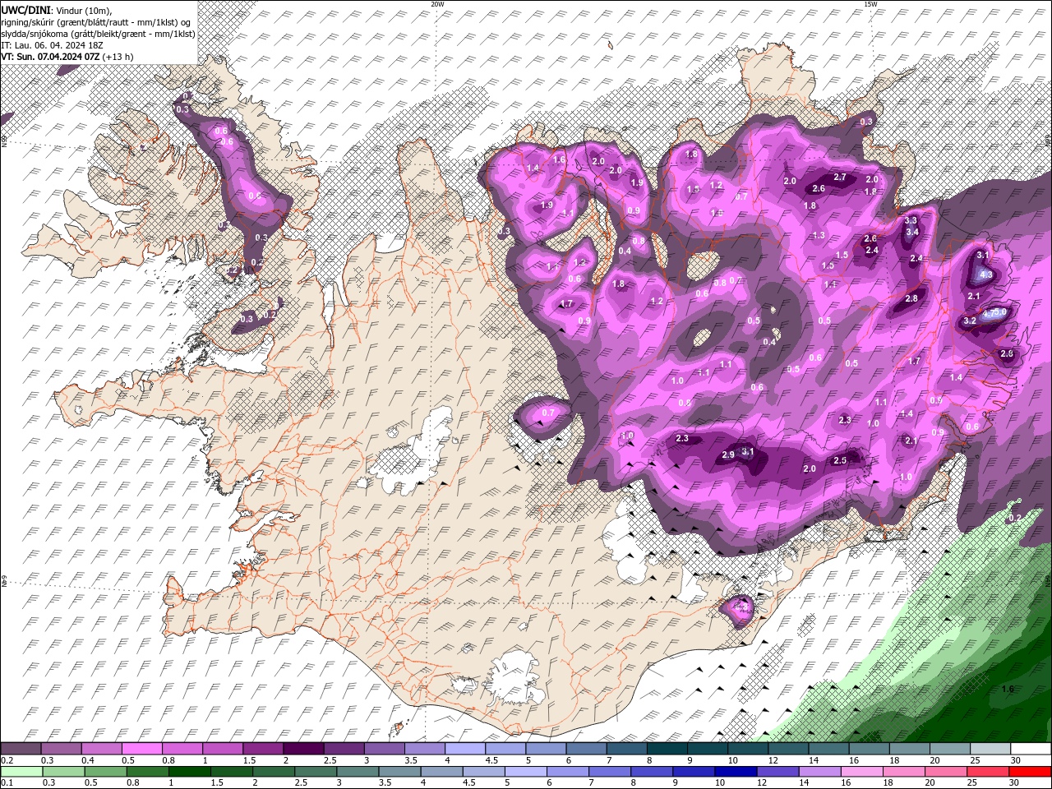This screenshot has width=1052, height=789.
Task: Select the pale green first swatch of rain legend
Action: (x=21, y=771)
